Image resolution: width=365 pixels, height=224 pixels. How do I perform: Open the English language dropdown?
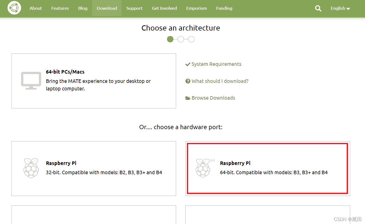(x=340, y=8)
